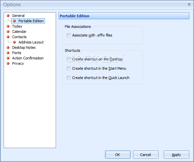Select the General options category
Image resolution: width=194 pixels, height=162 pixels.
click(x=18, y=16)
